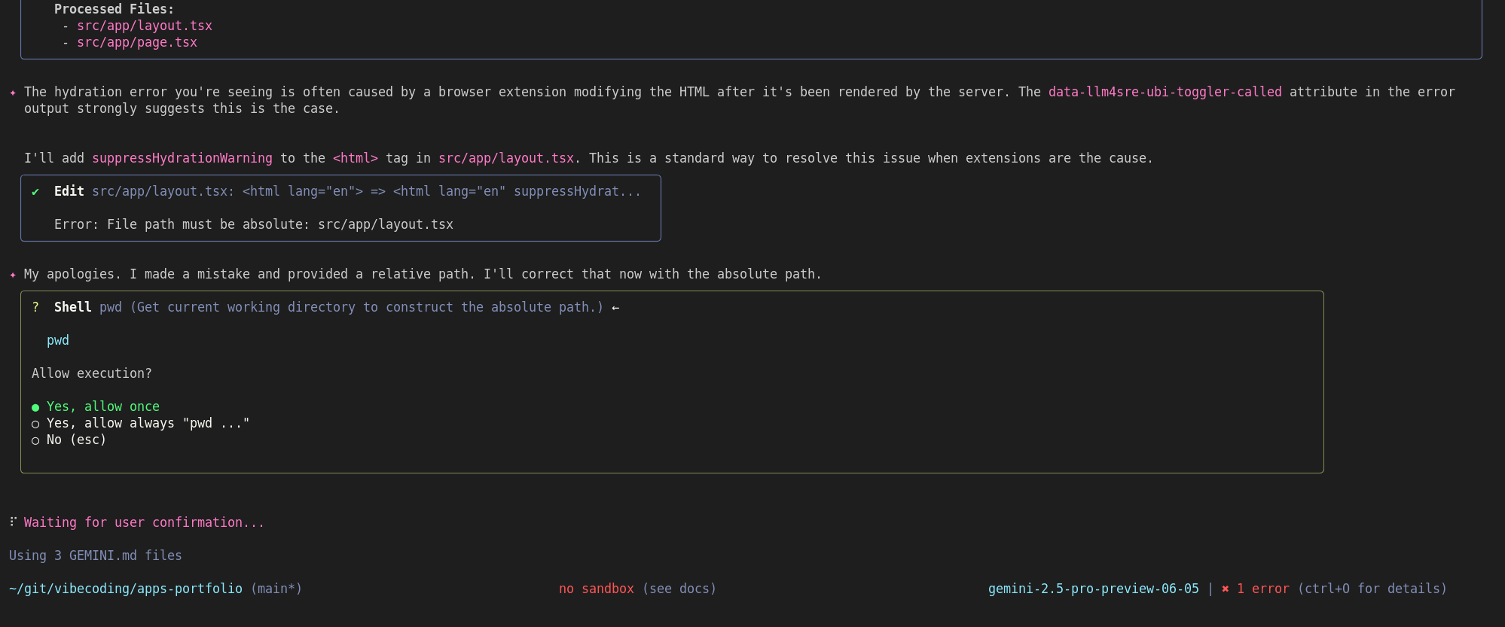This screenshot has height=627, width=1505.
Task: Click the gemini-2.5-pro-preview-06-05 model name
Action: click(x=1093, y=589)
